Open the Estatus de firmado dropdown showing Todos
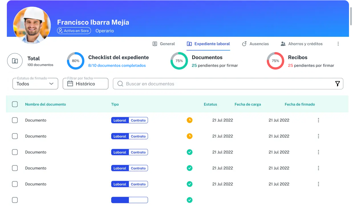Viewport: 353px width, 215px height. [35, 84]
